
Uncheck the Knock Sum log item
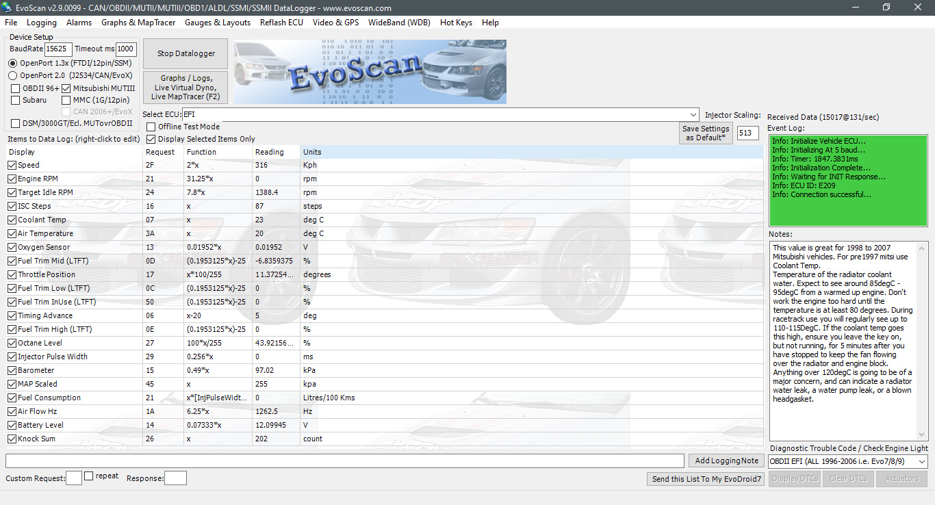(x=12, y=439)
